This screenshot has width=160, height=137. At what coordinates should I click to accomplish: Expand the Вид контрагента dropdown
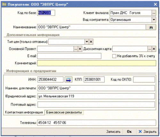click(154, 20)
